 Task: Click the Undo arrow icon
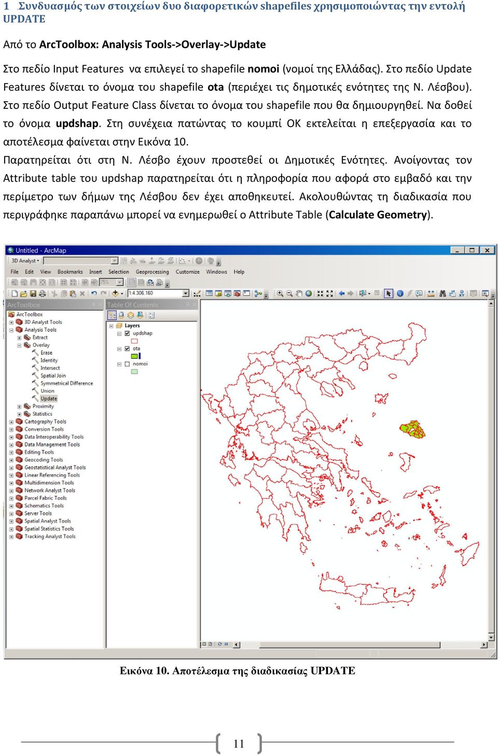[x=94, y=293]
